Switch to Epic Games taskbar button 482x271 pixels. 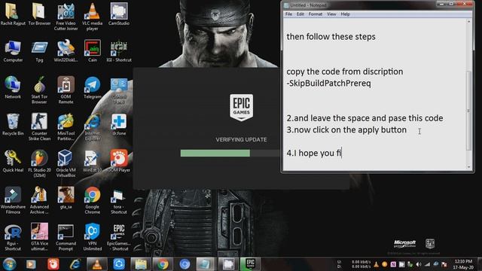[250, 264]
